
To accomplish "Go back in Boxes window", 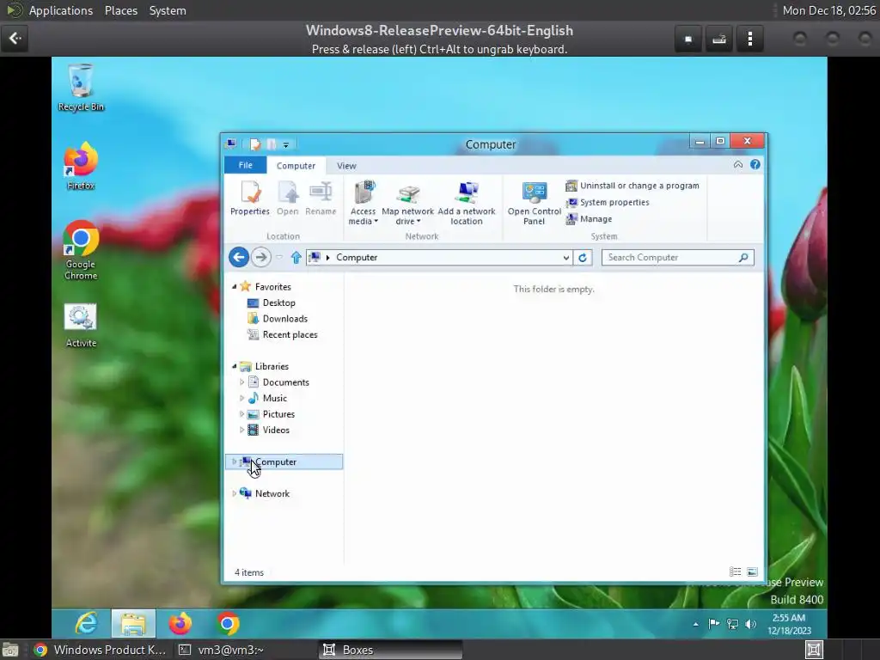I will pyautogui.click(x=15, y=39).
